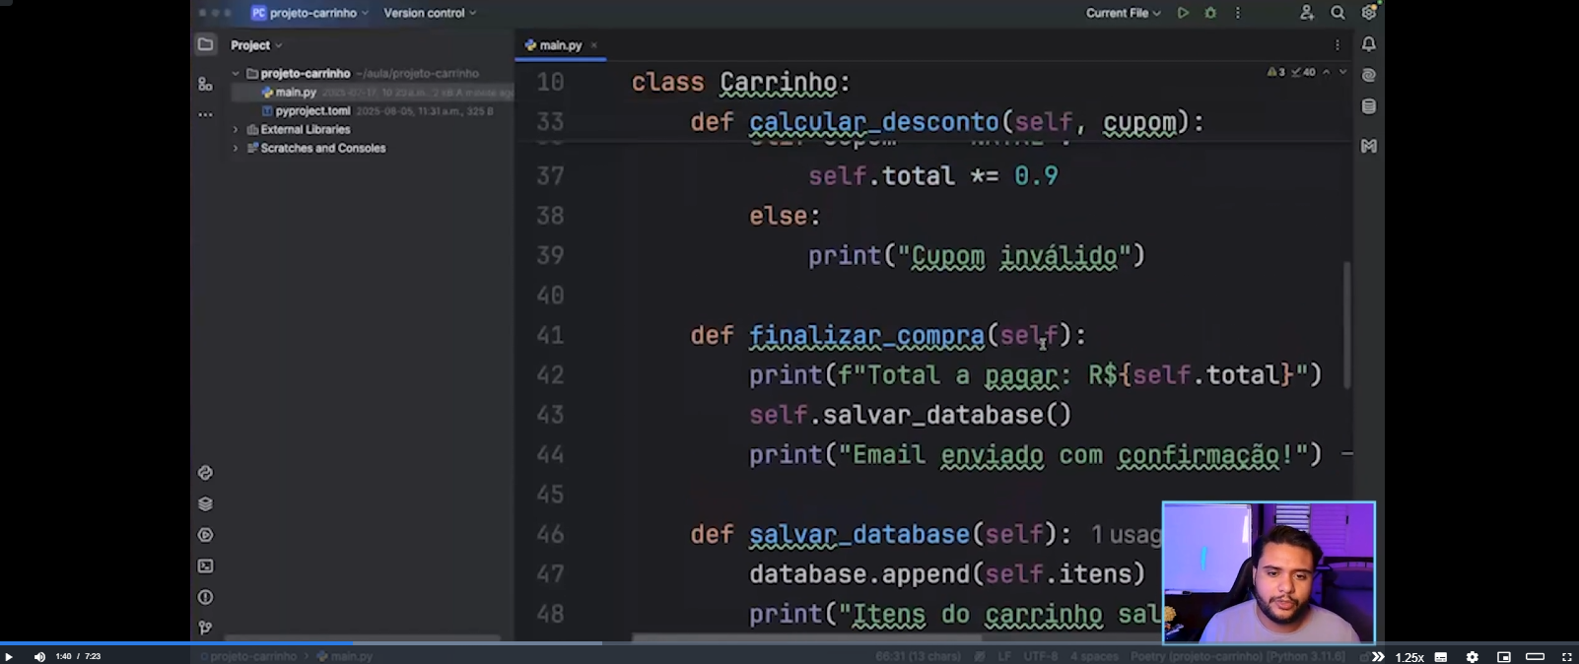Open IDE settings gear icon
1579x664 pixels.
tap(1369, 13)
